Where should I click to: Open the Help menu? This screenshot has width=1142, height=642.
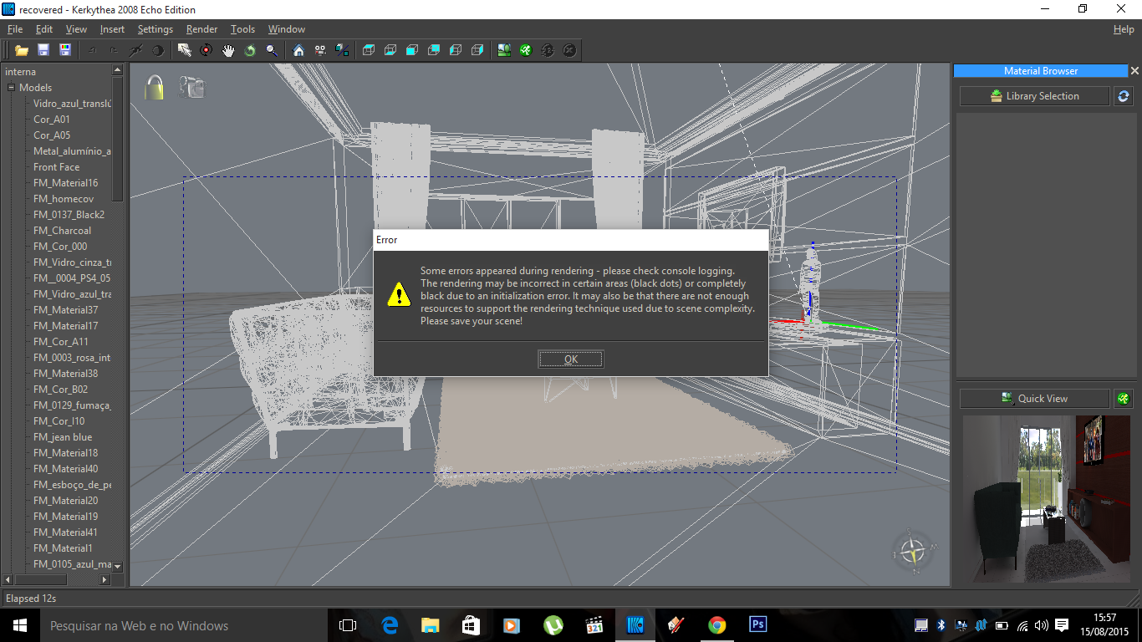coord(1124,29)
